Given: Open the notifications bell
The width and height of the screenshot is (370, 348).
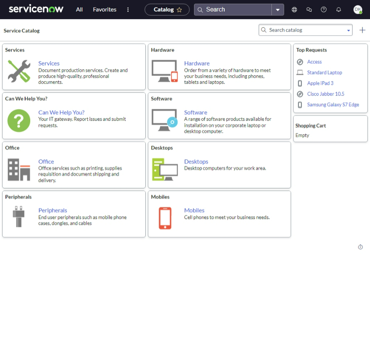Looking at the screenshot, I should (x=339, y=9).
